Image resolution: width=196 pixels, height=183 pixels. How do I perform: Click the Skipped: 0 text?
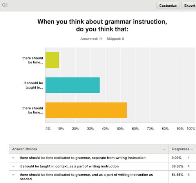coord(115,39)
